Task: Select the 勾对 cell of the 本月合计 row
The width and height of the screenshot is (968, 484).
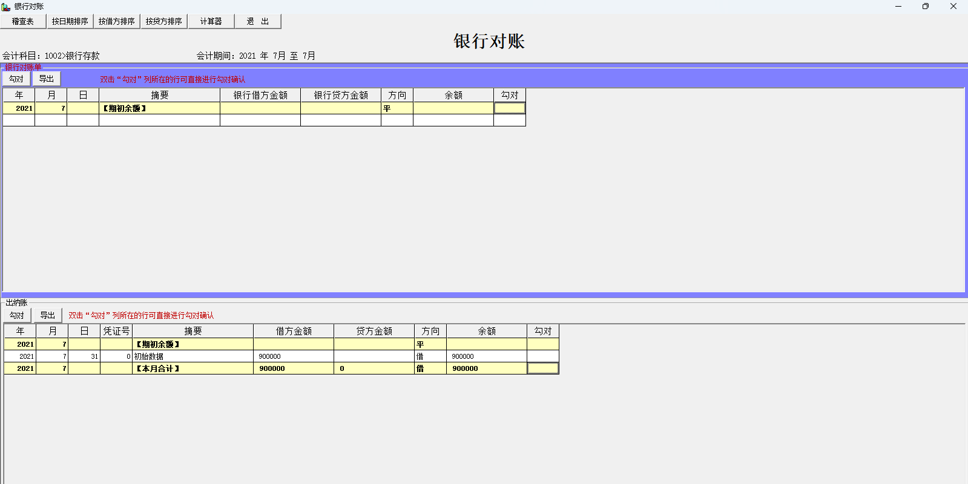Action: tap(542, 368)
